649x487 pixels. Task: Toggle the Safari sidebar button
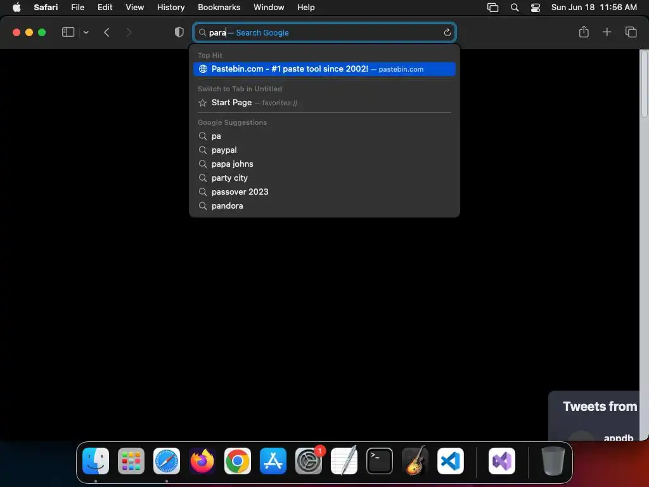[68, 32]
